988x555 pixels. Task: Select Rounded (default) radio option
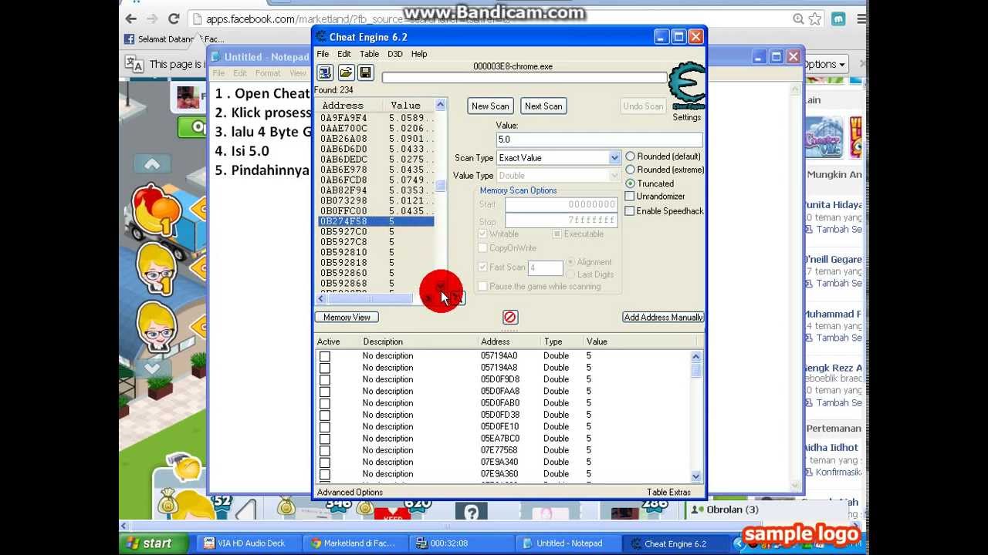coord(631,156)
